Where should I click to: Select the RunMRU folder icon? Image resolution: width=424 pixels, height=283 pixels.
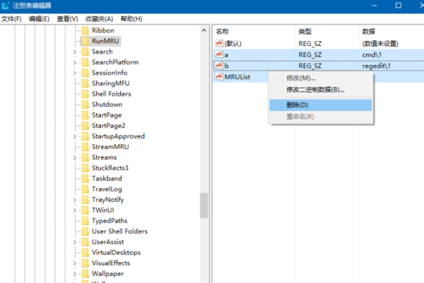point(85,41)
